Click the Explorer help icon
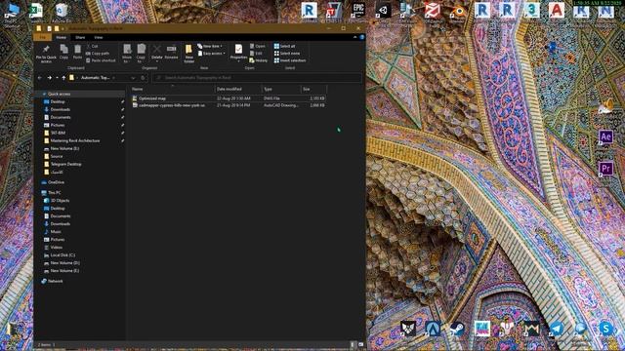Viewport: 625px width, 351px height. 362,37
